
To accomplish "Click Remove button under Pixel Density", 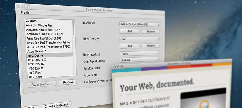I will 150,46.
